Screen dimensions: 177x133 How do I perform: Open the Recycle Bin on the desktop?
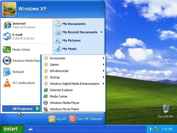pos(166,109)
